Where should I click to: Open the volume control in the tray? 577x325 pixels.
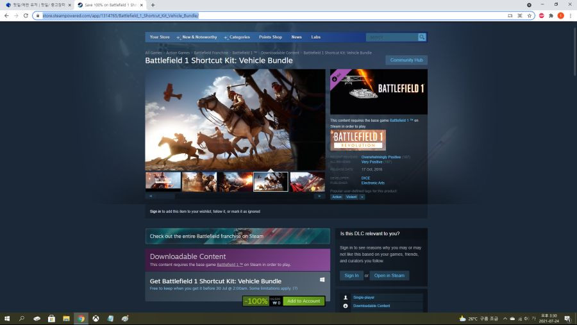526,319
